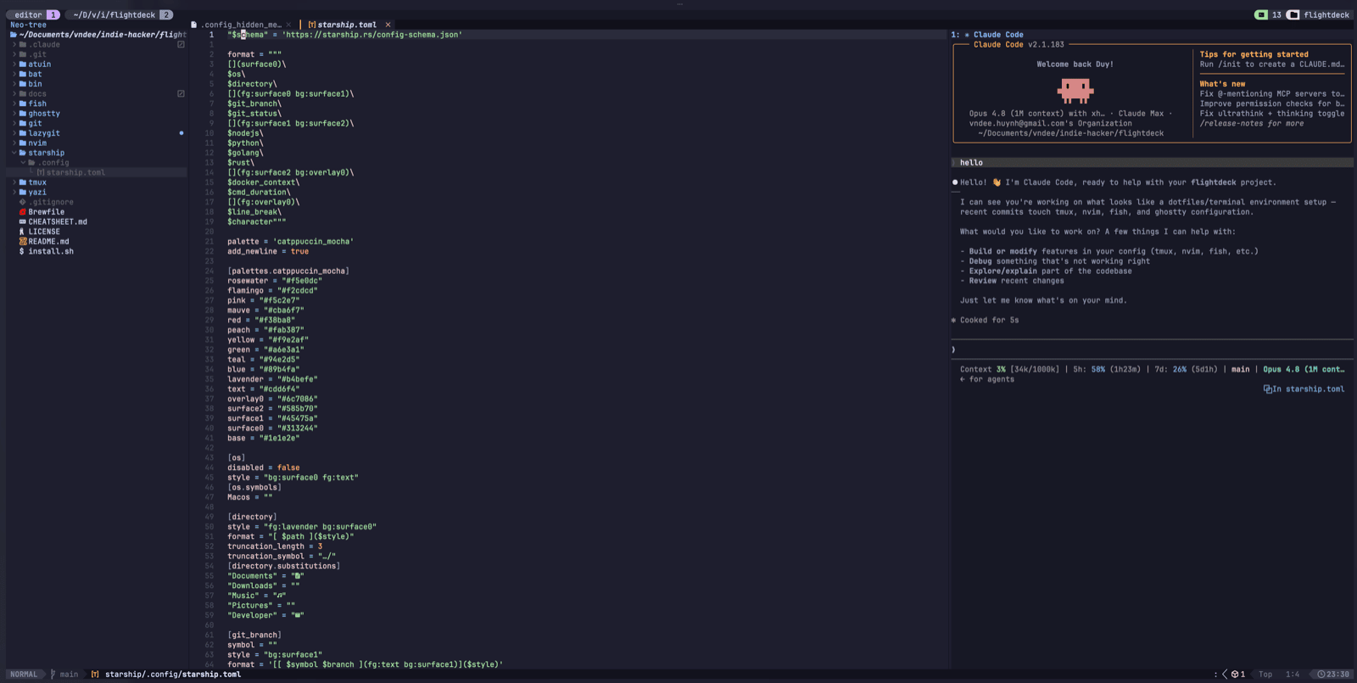The height and width of the screenshot is (683, 1357).
Task: Expand the git folder chevron
Action: pyautogui.click(x=14, y=123)
